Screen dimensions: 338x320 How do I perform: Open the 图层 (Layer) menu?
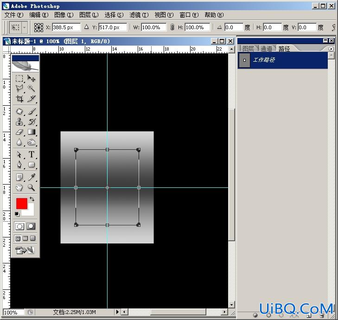89,15
